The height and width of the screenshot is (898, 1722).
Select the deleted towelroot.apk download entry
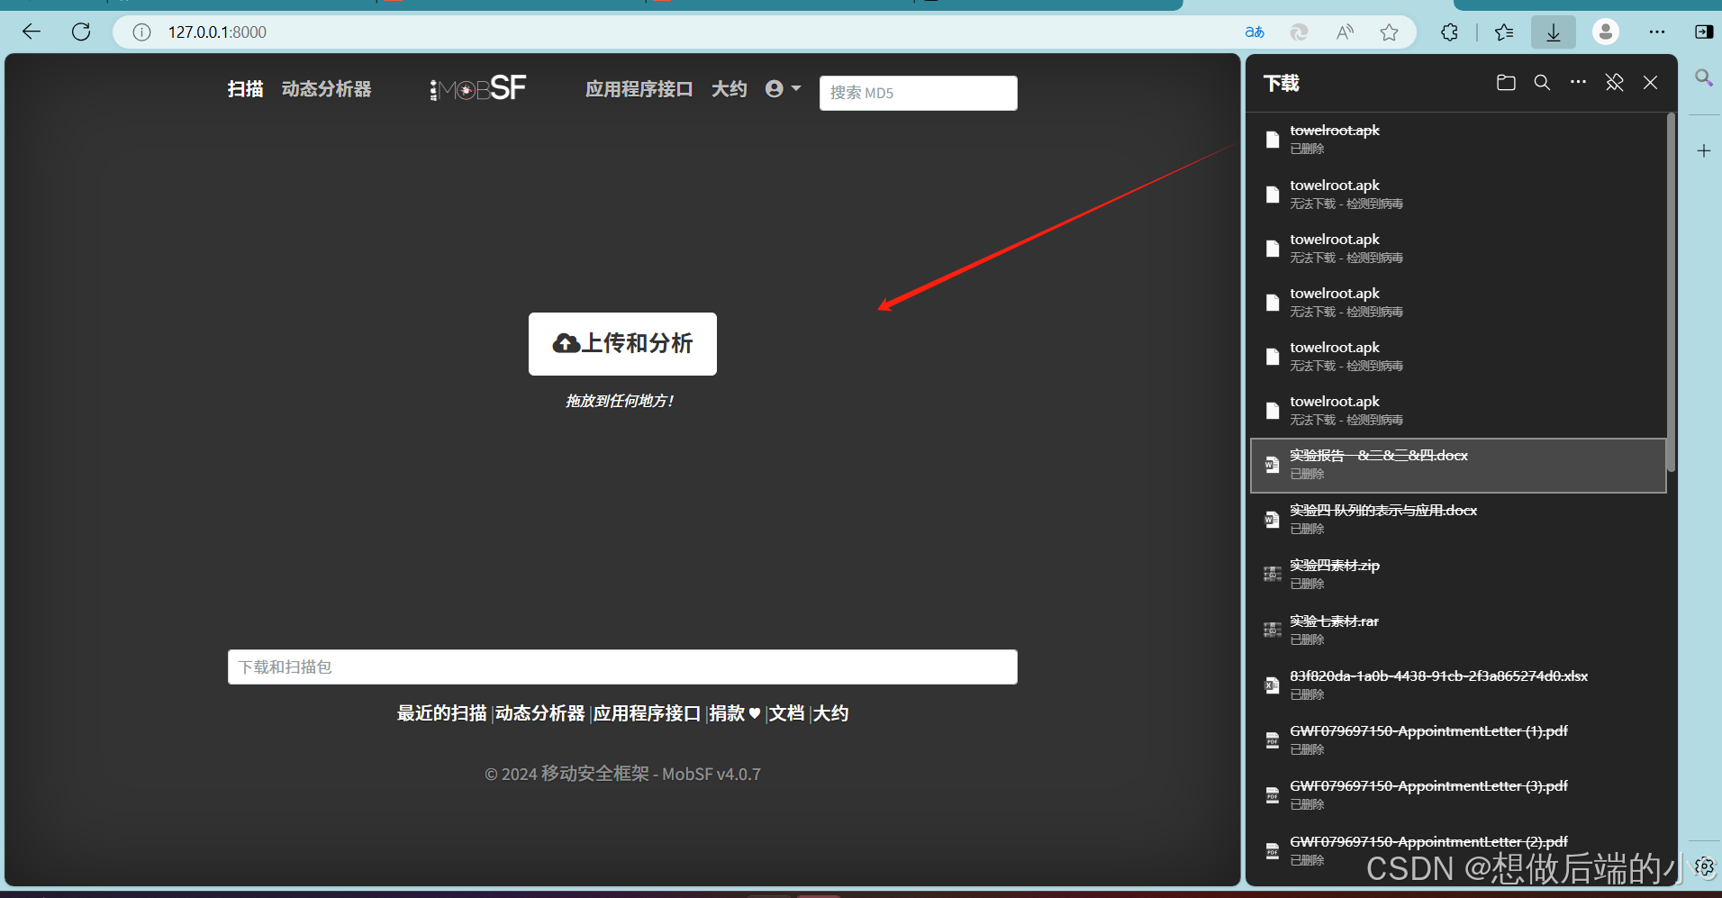[x=1458, y=139]
